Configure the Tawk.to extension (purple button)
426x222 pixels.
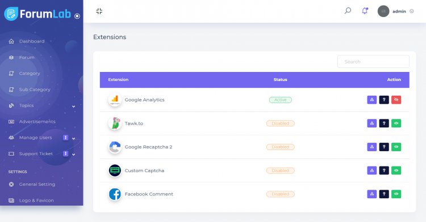(371, 123)
